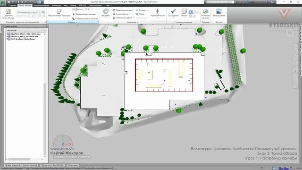Open the Walk (Обход) dropdown arrow
This screenshot has height=170, width=302.
click(x=146, y=14)
